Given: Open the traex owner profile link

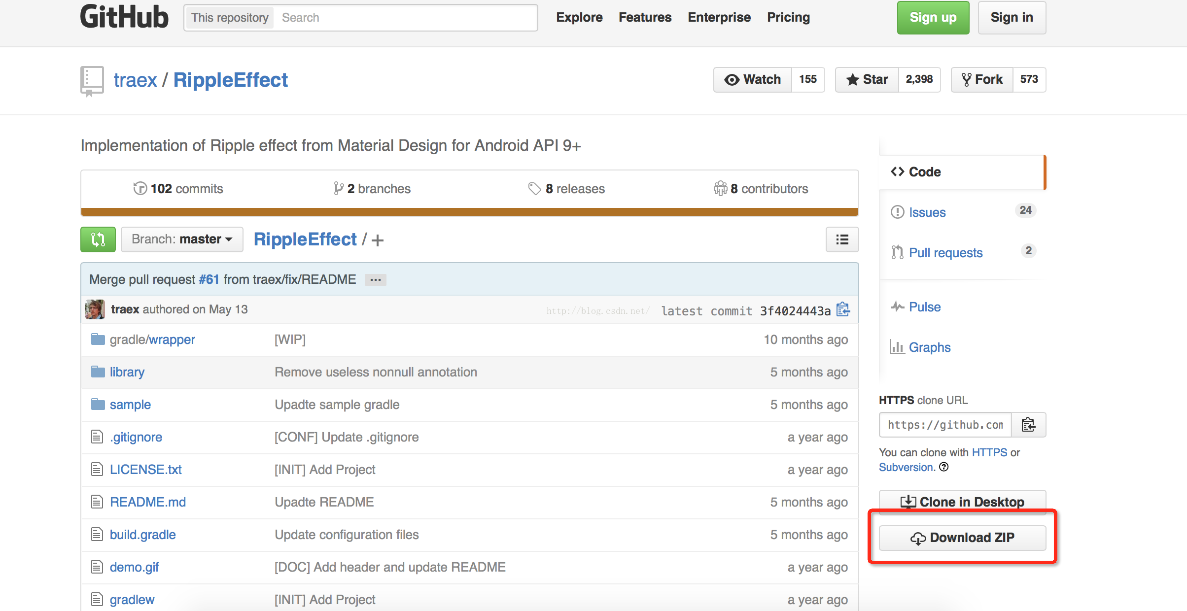Looking at the screenshot, I should (x=136, y=80).
